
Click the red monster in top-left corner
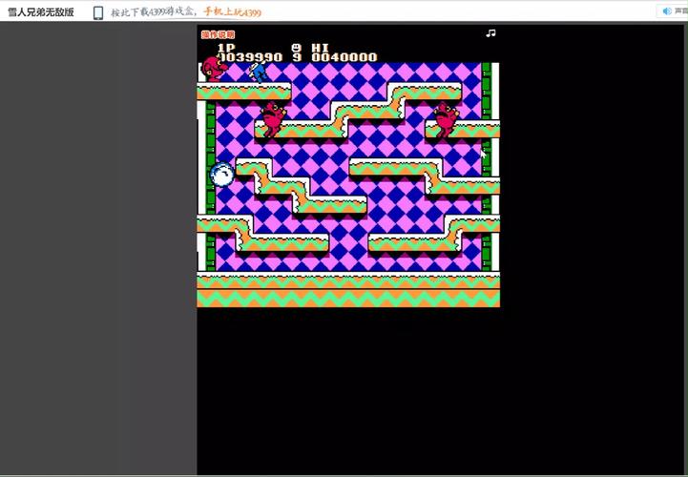(x=214, y=70)
